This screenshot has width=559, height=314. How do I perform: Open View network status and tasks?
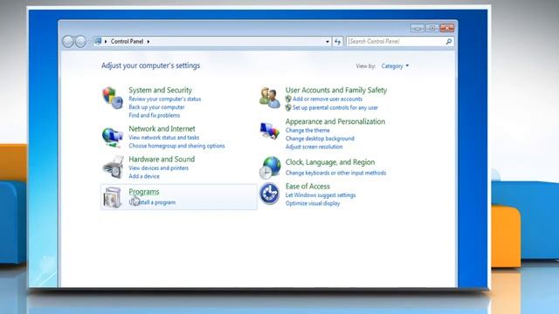[164, 138]
